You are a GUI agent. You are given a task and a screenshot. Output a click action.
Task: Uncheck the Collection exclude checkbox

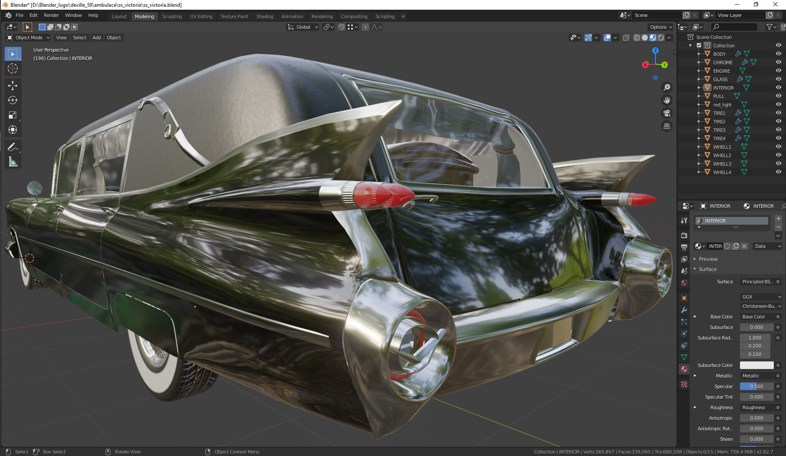[x=699, y=46]
